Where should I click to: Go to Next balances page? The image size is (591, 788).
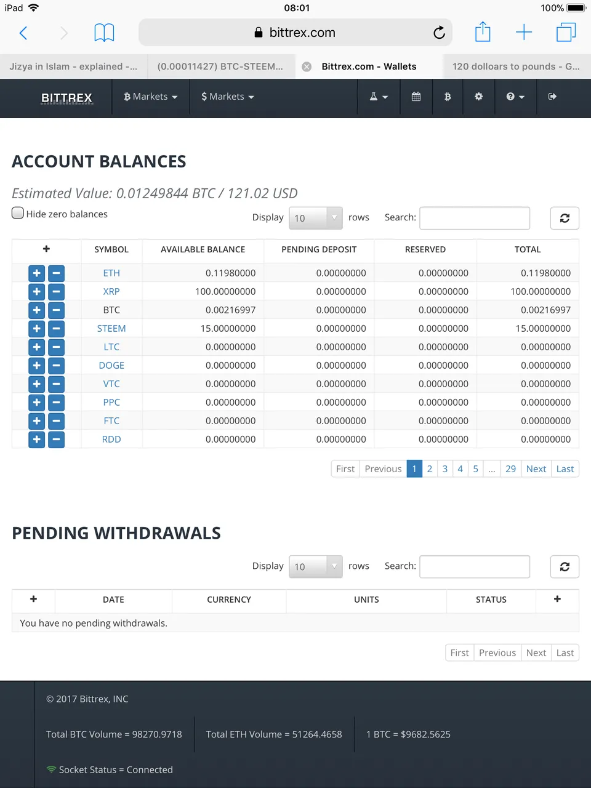536,469
